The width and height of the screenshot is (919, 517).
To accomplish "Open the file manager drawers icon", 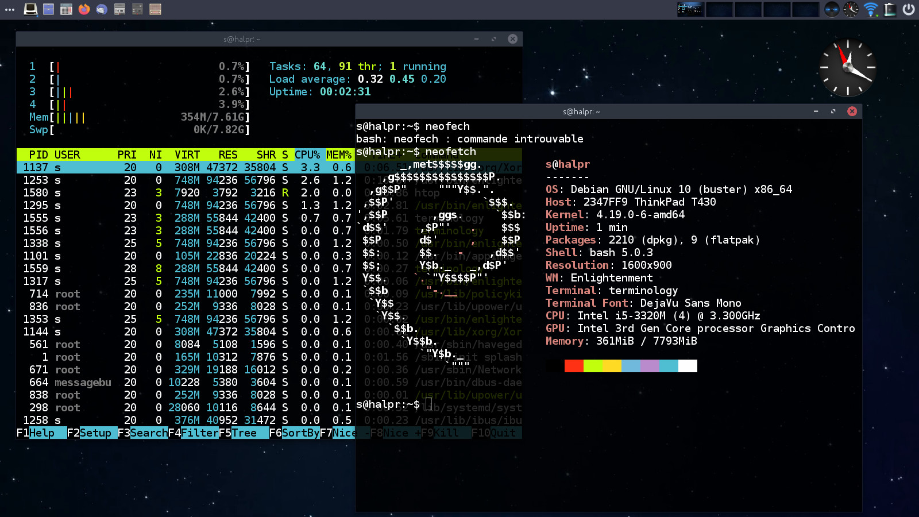I will 48,9.
